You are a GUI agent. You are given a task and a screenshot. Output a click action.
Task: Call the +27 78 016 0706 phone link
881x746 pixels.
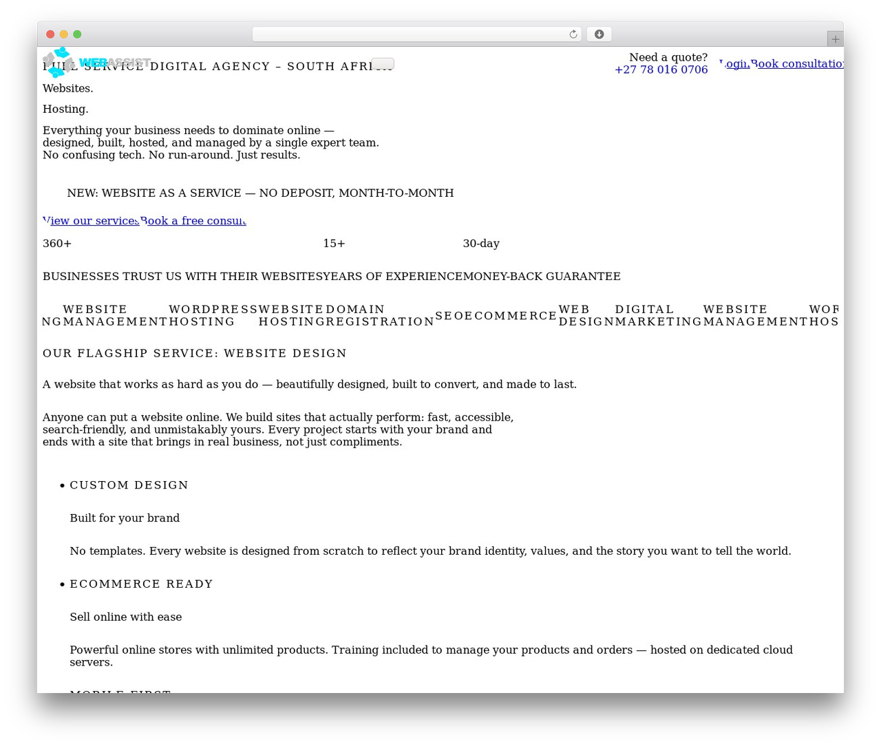[661, 70]
